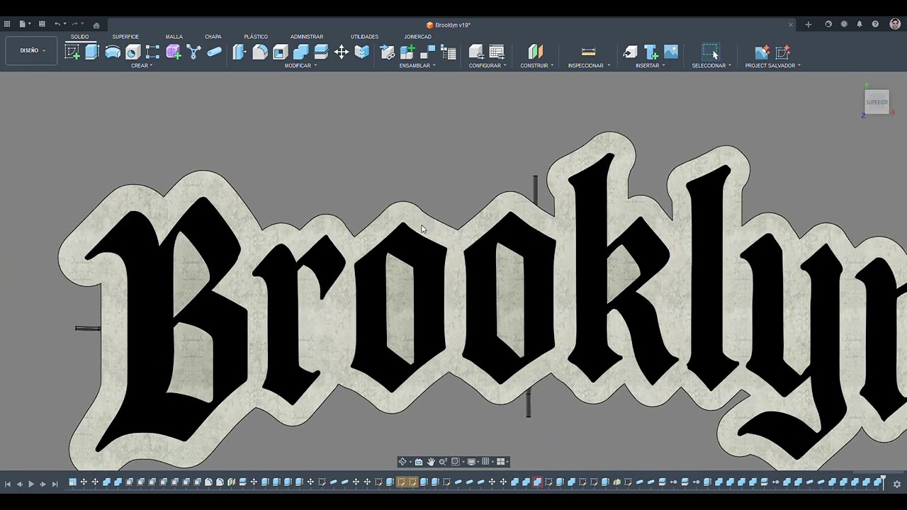Choose the purple Create Form tool
The width and height of the screenshot is (907, 510).
174,52
